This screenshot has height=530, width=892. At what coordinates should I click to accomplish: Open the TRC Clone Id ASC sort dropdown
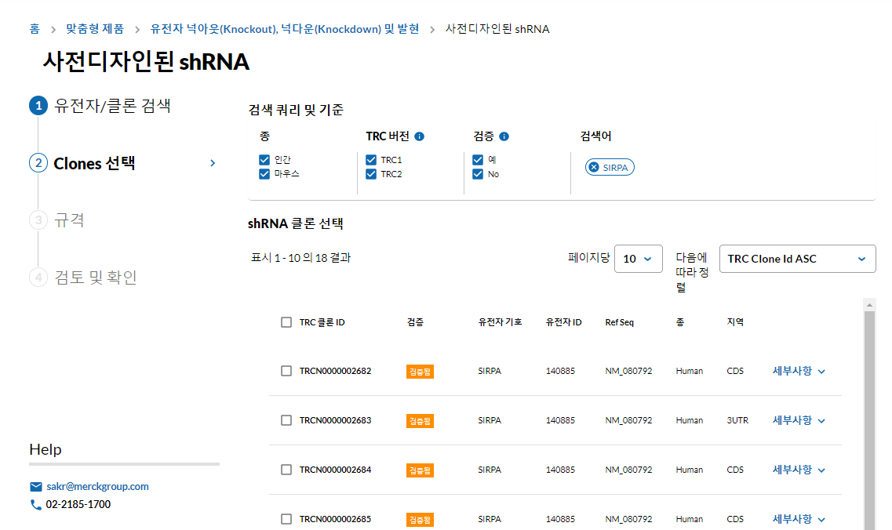point(797,259)
